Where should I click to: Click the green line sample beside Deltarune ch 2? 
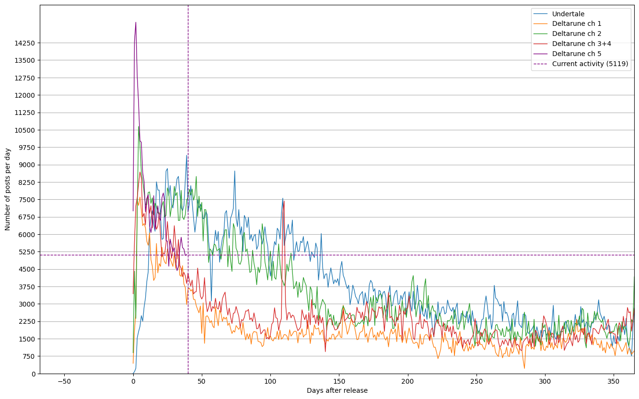pyautogui.click(x=541, y=34)
